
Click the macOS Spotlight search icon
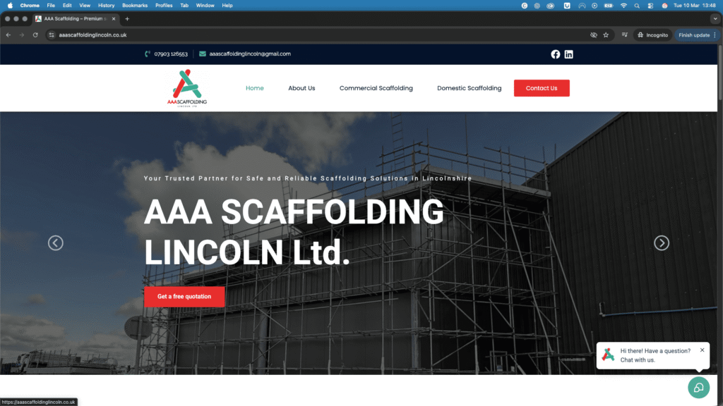click(637, 6)
